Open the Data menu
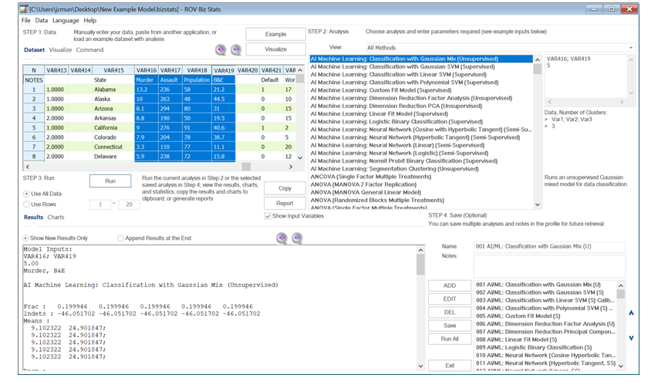Image resolution: width=658 pixels, height=385 pixels. pyautogui.click(x=42, y=20)
